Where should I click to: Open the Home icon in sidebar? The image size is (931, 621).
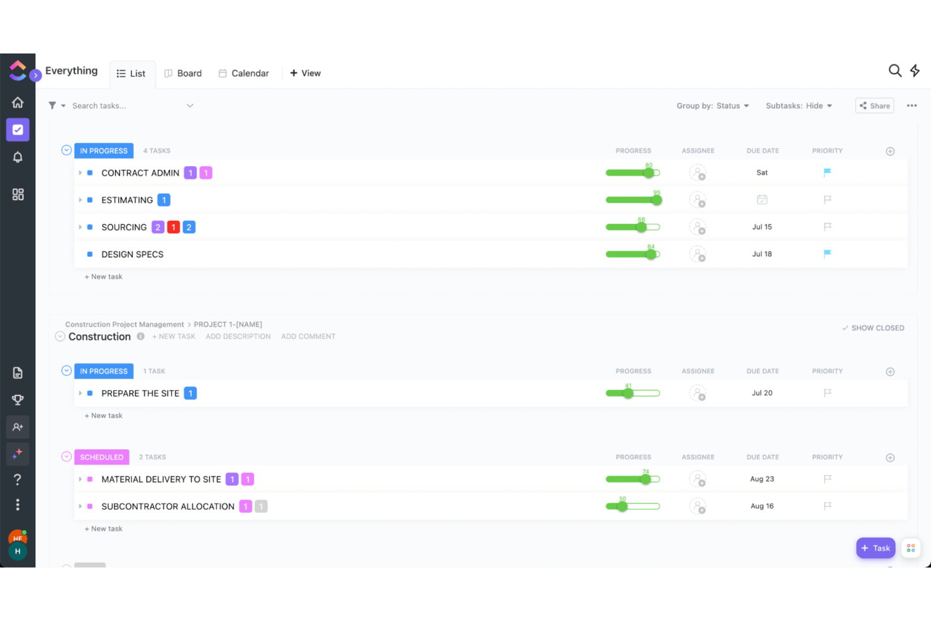(18, 102)
